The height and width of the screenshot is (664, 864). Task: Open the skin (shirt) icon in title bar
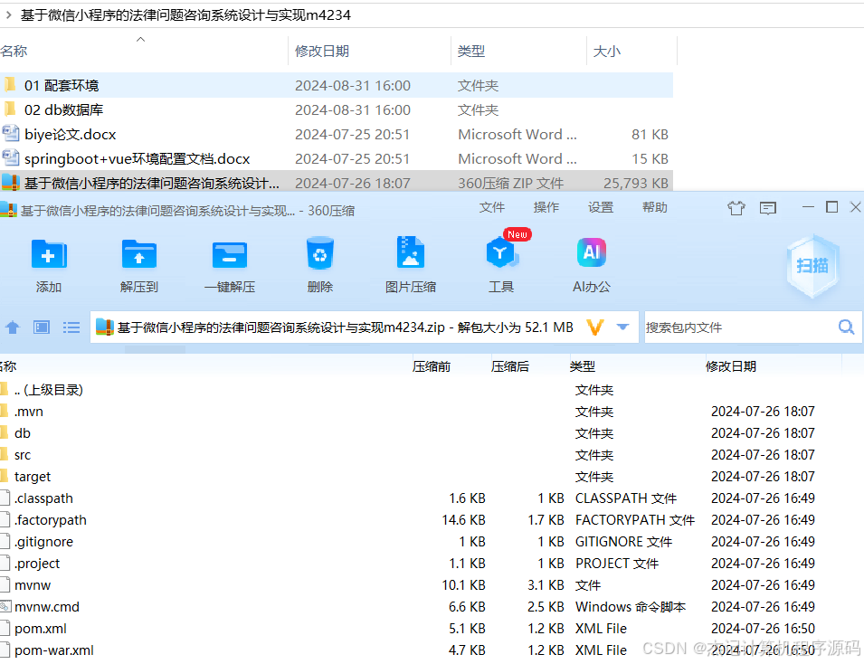click(736, 208)
